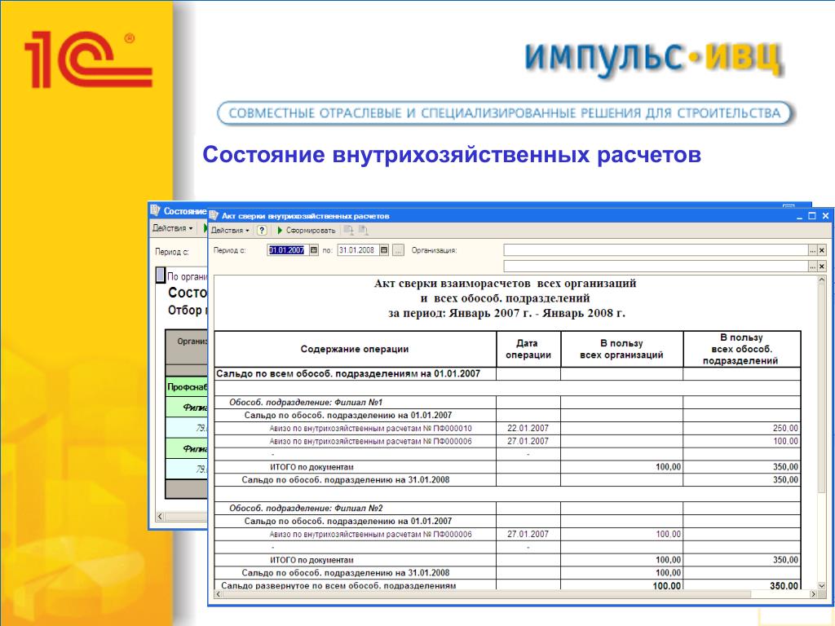Open Действия menu in Акт сверки window

[x=229, y=231]
